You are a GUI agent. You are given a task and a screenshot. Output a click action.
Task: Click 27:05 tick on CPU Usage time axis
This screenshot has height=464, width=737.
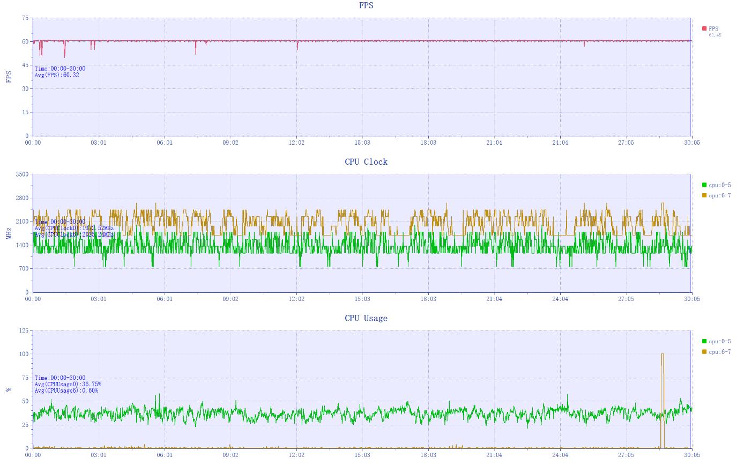[x=626, y=455]
